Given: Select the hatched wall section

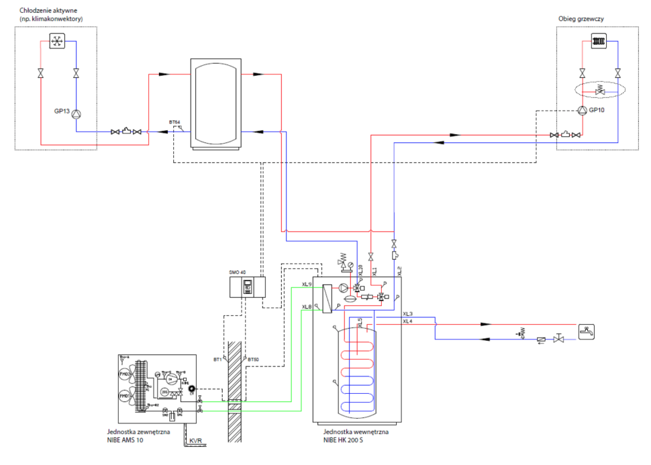Looking at the screenshot, I should click(x=234, y=389).
